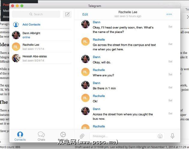Click the paperclip attachment icon

pyautogui.click(x=82, y=136)
